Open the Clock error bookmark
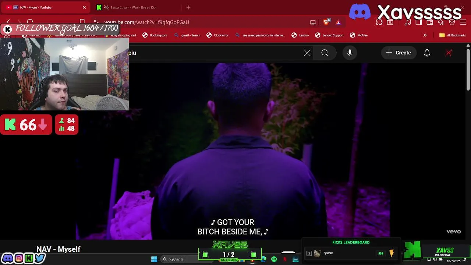The width and height of the screenshot is (471, 265). point(217,35)
